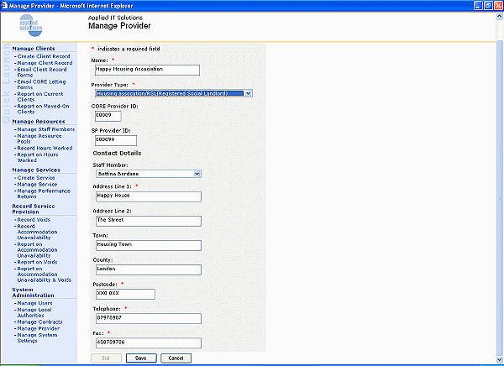The image size is (504, 366).
Task: Open Record Voids link
Action: pyautogui.click(x=34, y=220)
